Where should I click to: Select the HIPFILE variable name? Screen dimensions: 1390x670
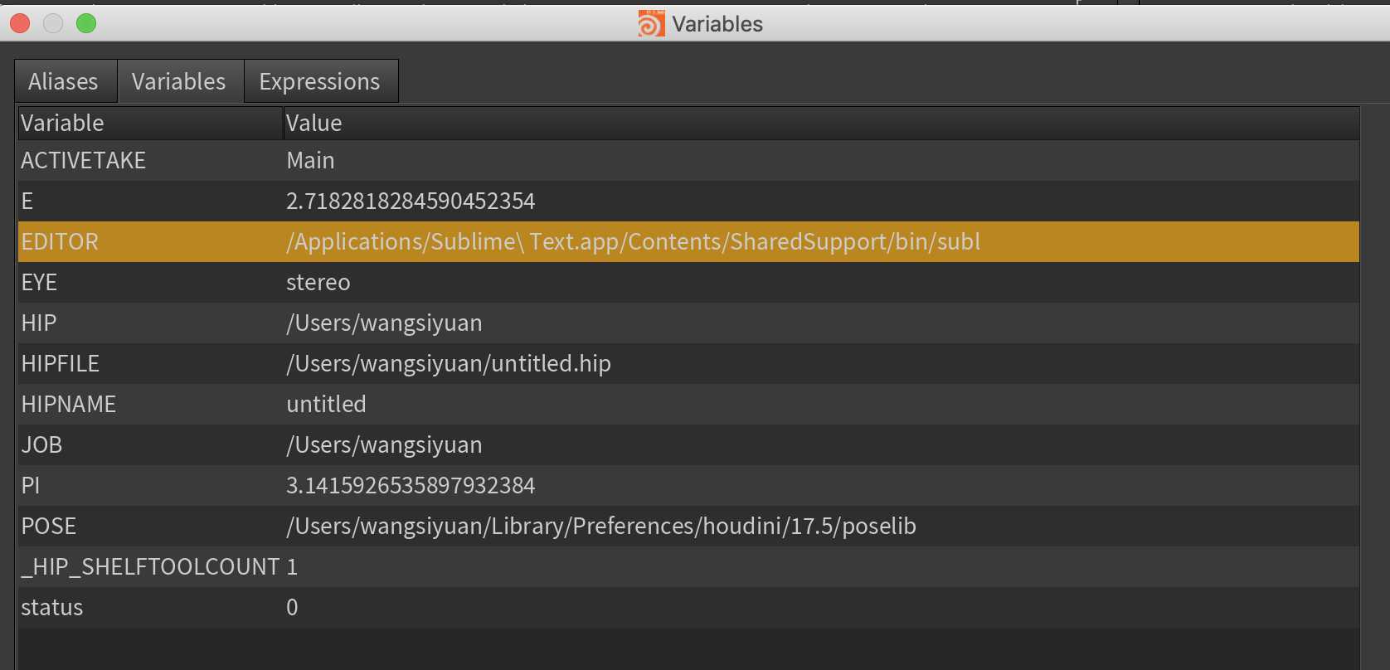(x=61, y=363)
